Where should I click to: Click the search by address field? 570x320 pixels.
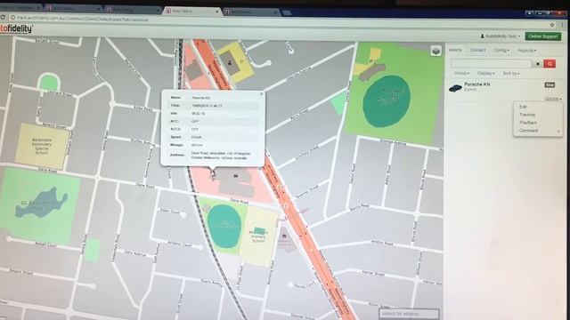[409, 314]
